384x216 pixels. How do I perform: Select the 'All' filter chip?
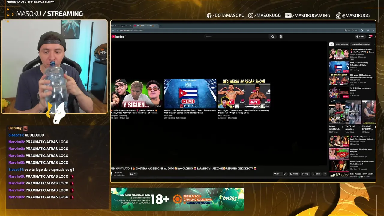[x=331, y=44]
